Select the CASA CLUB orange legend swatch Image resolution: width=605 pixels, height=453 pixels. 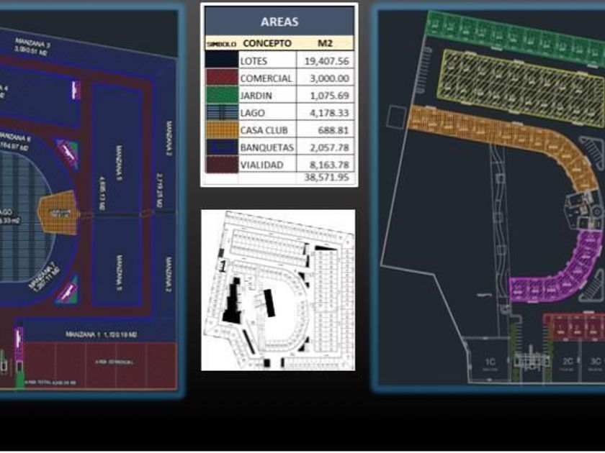222,129
